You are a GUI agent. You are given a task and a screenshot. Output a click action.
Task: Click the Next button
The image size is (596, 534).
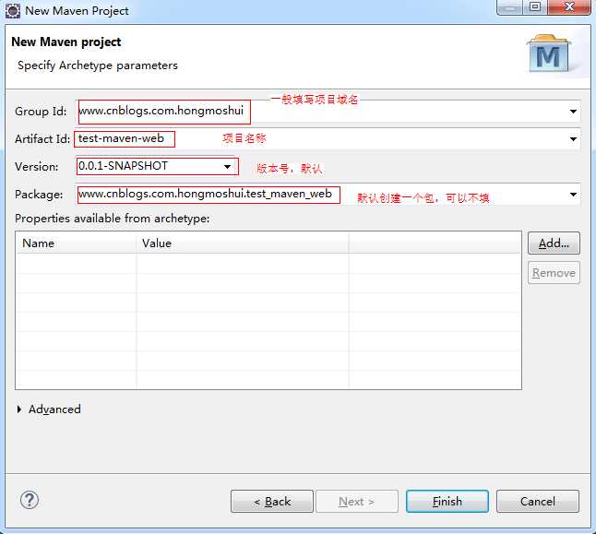pyautogui.click(x=357, y=502)
